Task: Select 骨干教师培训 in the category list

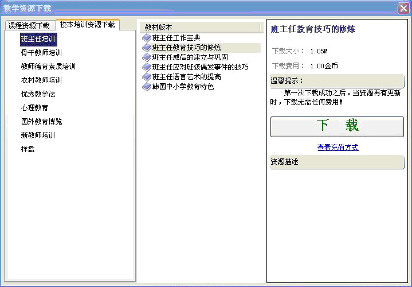Action: pos(41,53)
